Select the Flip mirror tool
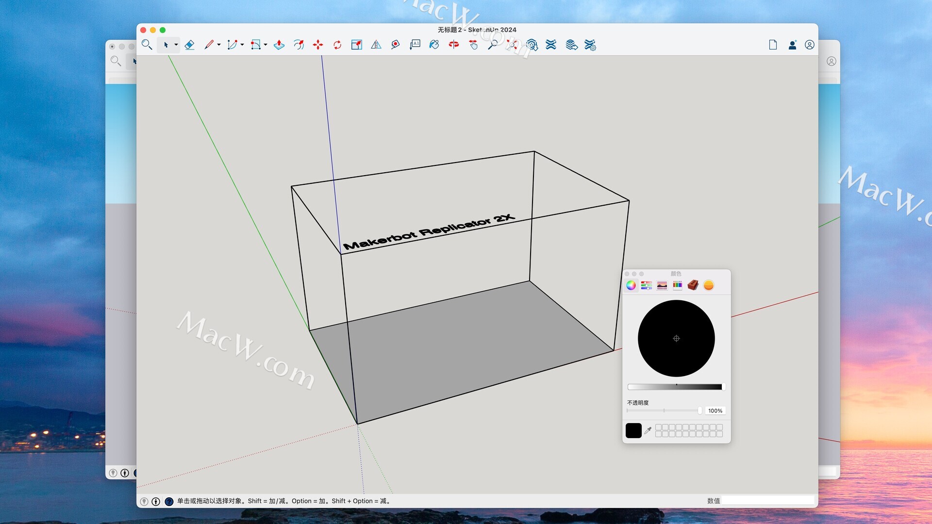This screenshot has width=932, height=524. point(376,45)
